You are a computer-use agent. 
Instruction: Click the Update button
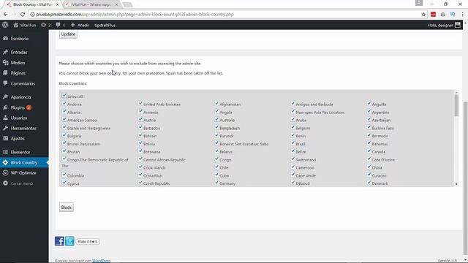68,34
